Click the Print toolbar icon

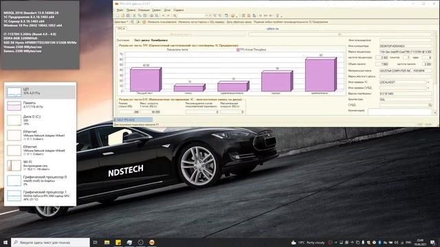tap(151, 16)
